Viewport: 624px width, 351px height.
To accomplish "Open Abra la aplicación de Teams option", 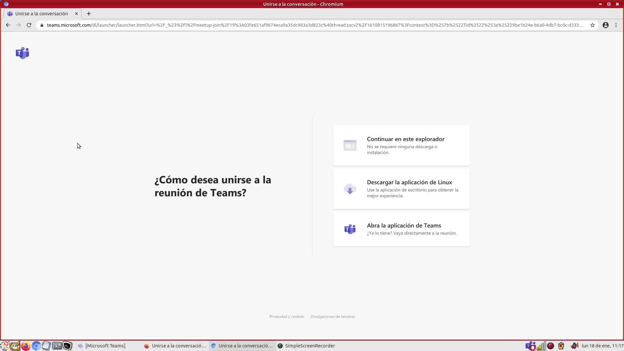I will (x=401, y=229).
